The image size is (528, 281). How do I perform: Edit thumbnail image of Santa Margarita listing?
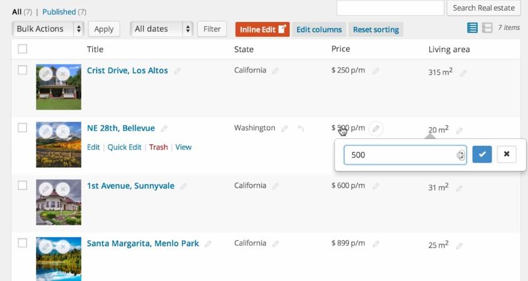46,247
